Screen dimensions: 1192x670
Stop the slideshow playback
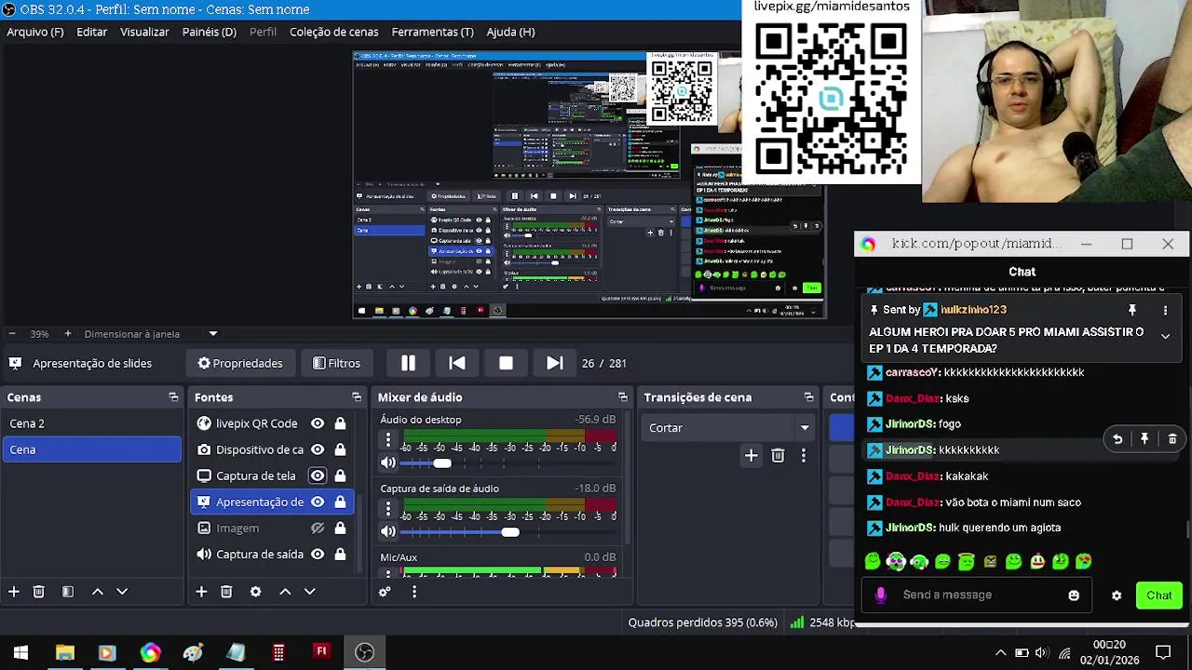(506, 363)
